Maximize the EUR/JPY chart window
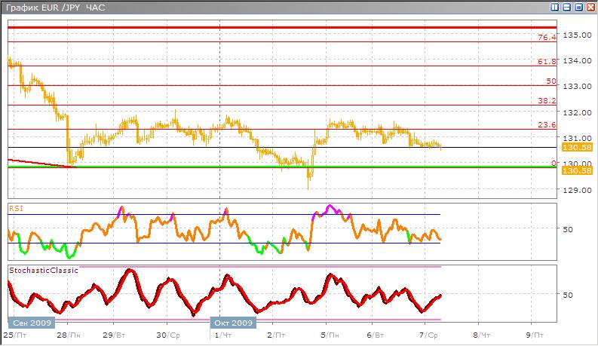Viewport: 598px width, 346px height. click(578, 7)
